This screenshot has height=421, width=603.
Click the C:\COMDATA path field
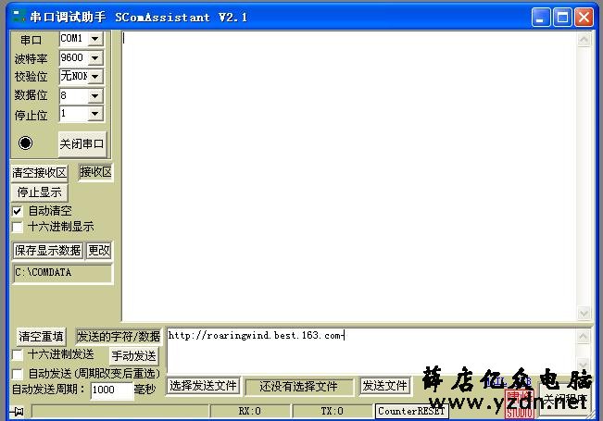[x=63, y=273]
